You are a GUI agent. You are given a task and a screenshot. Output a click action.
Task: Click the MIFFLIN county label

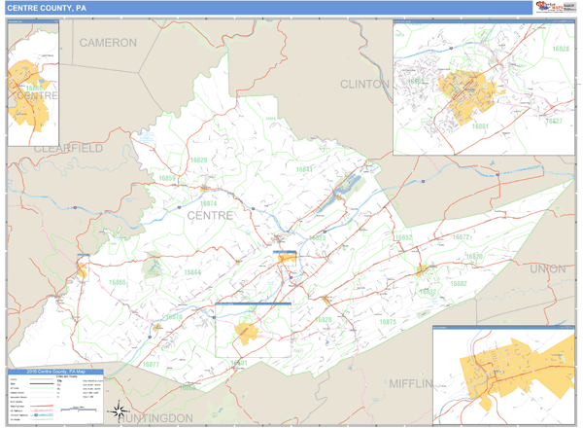(x=411, y=383)
